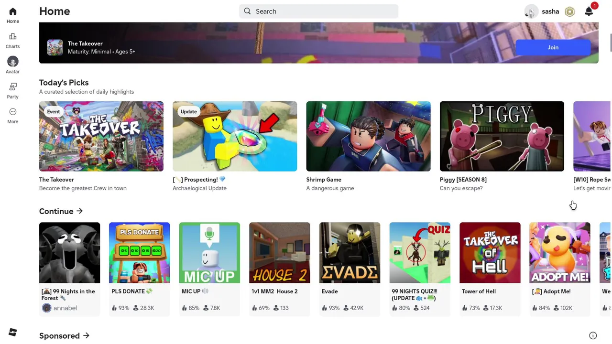
Task: Open the Party sidebar icon
Action: pyautogui.click(x=13, y=86)
